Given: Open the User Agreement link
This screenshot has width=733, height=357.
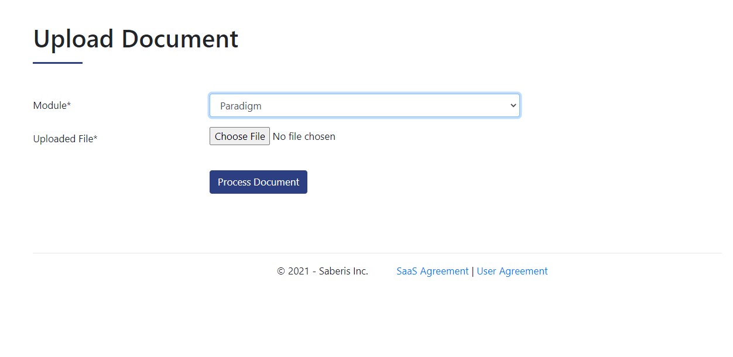Looking at the screenshot, I should pyautogui.click(x=512, y=272).
